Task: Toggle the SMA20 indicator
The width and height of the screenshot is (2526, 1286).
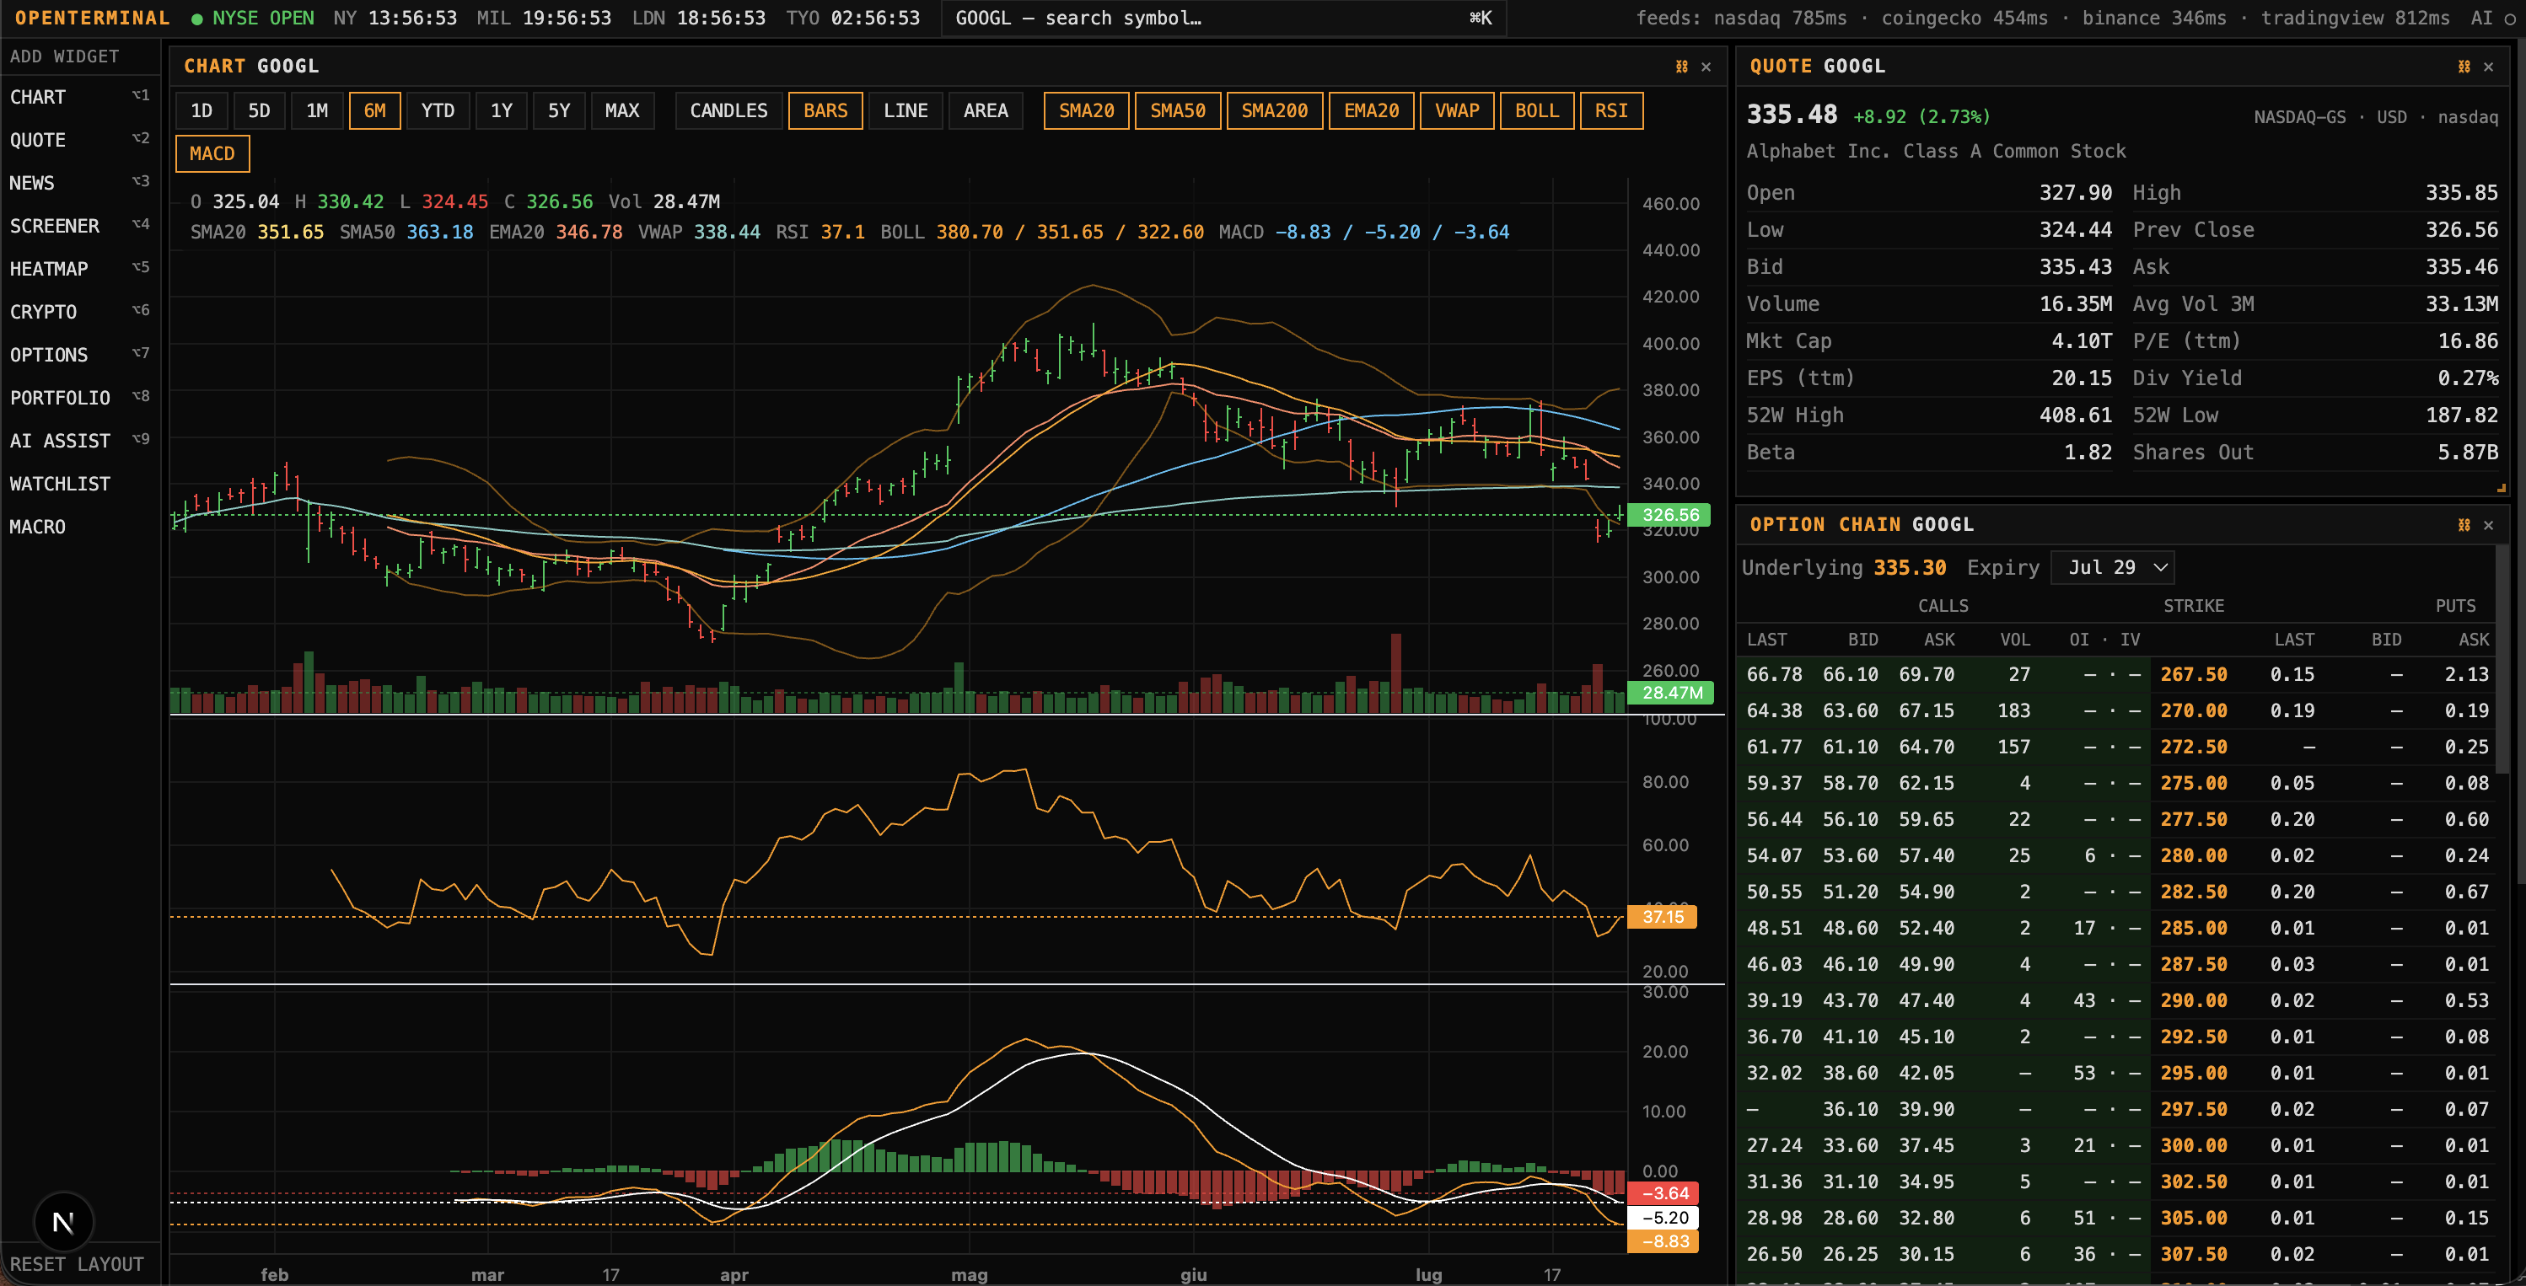Action: pos(1085,110)
